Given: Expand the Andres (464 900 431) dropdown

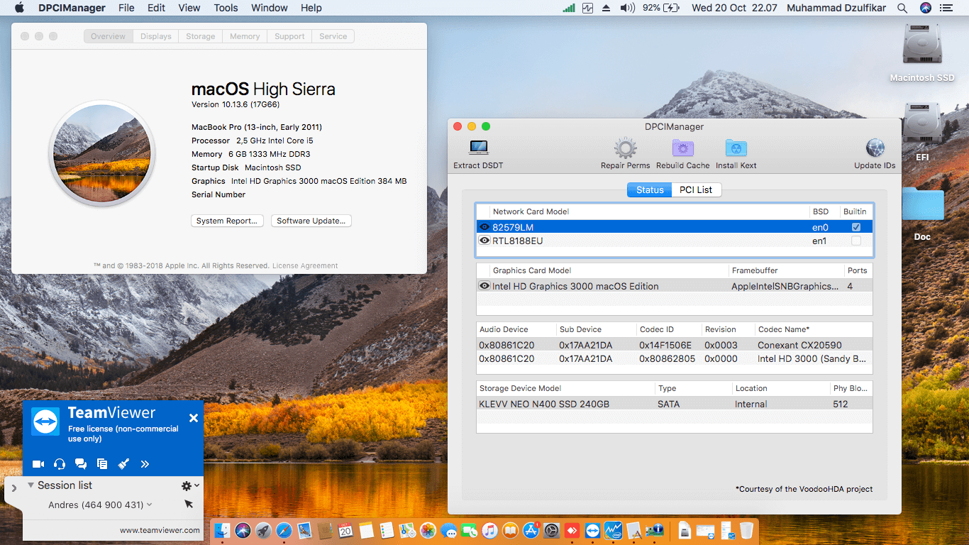Looking at the screenshot, I should click(x=149, y=505).
